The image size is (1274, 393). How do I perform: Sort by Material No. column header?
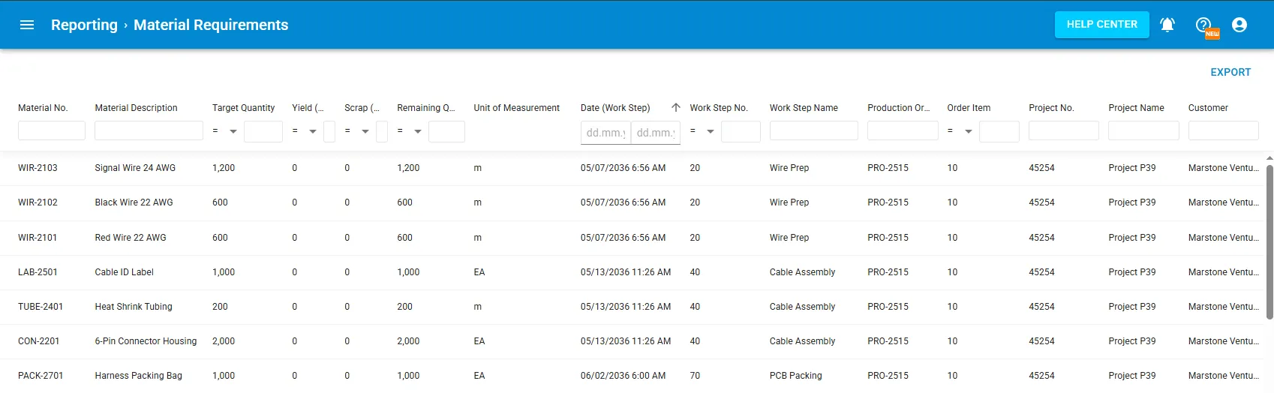pos(43,108)
